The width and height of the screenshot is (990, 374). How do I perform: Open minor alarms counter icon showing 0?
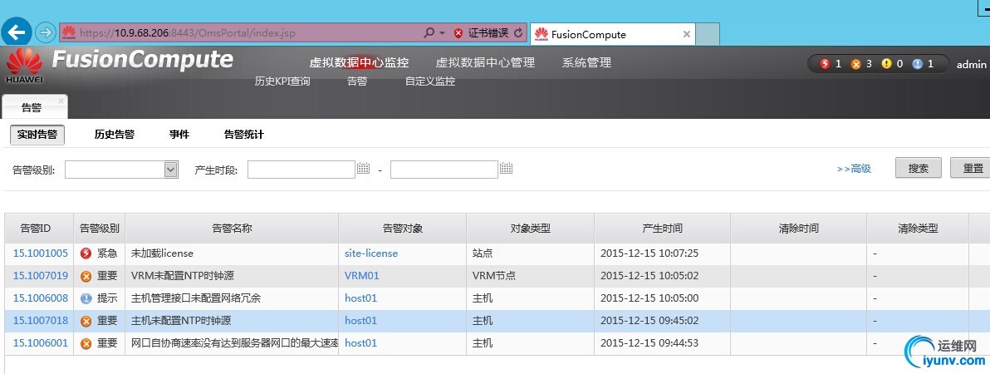(x=886, y=64)
